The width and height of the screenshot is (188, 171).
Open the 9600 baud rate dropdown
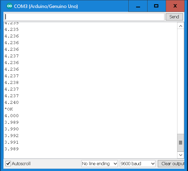137,164
